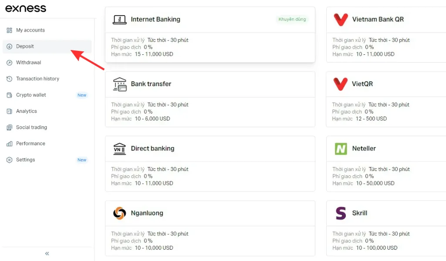
Task: Open the Deposit menu item
Action: coord(25,47)
